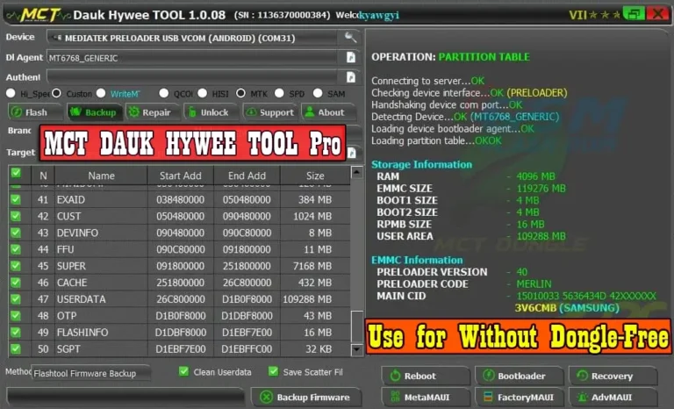
Task: Toggle the select-all checkbox in table header
Action: (x=16, y=174)
